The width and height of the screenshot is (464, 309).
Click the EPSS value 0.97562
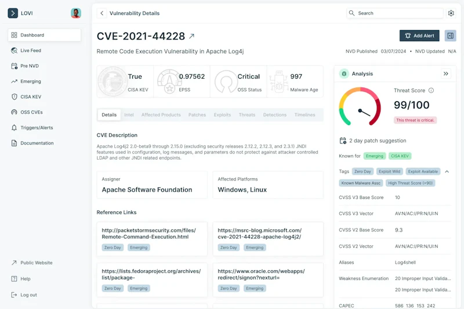pos(192,76)
